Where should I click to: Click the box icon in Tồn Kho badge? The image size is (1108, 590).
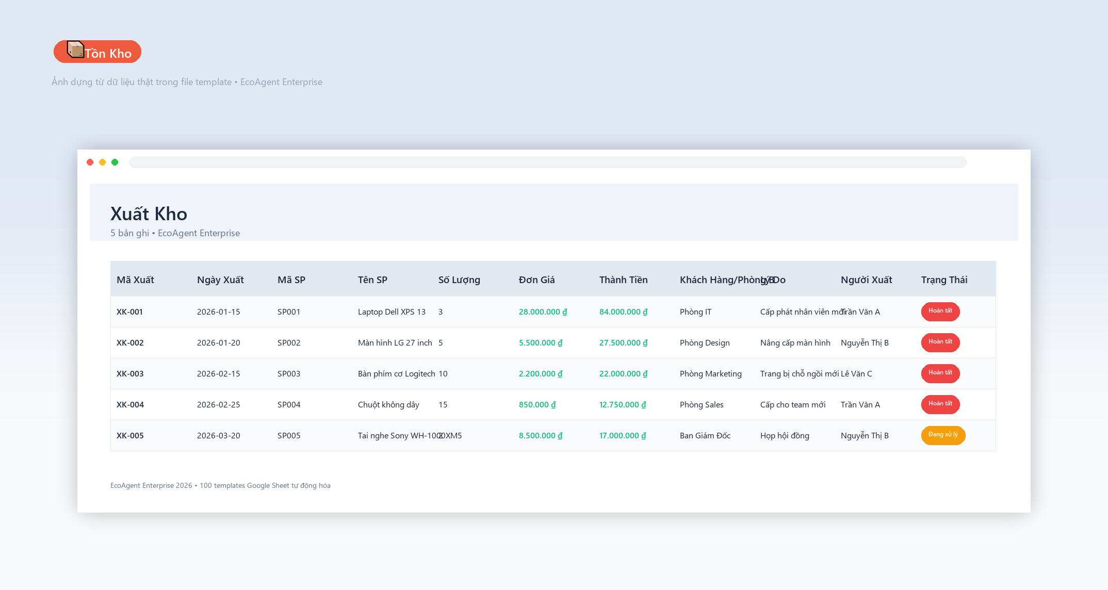click(x=75, y=50)
